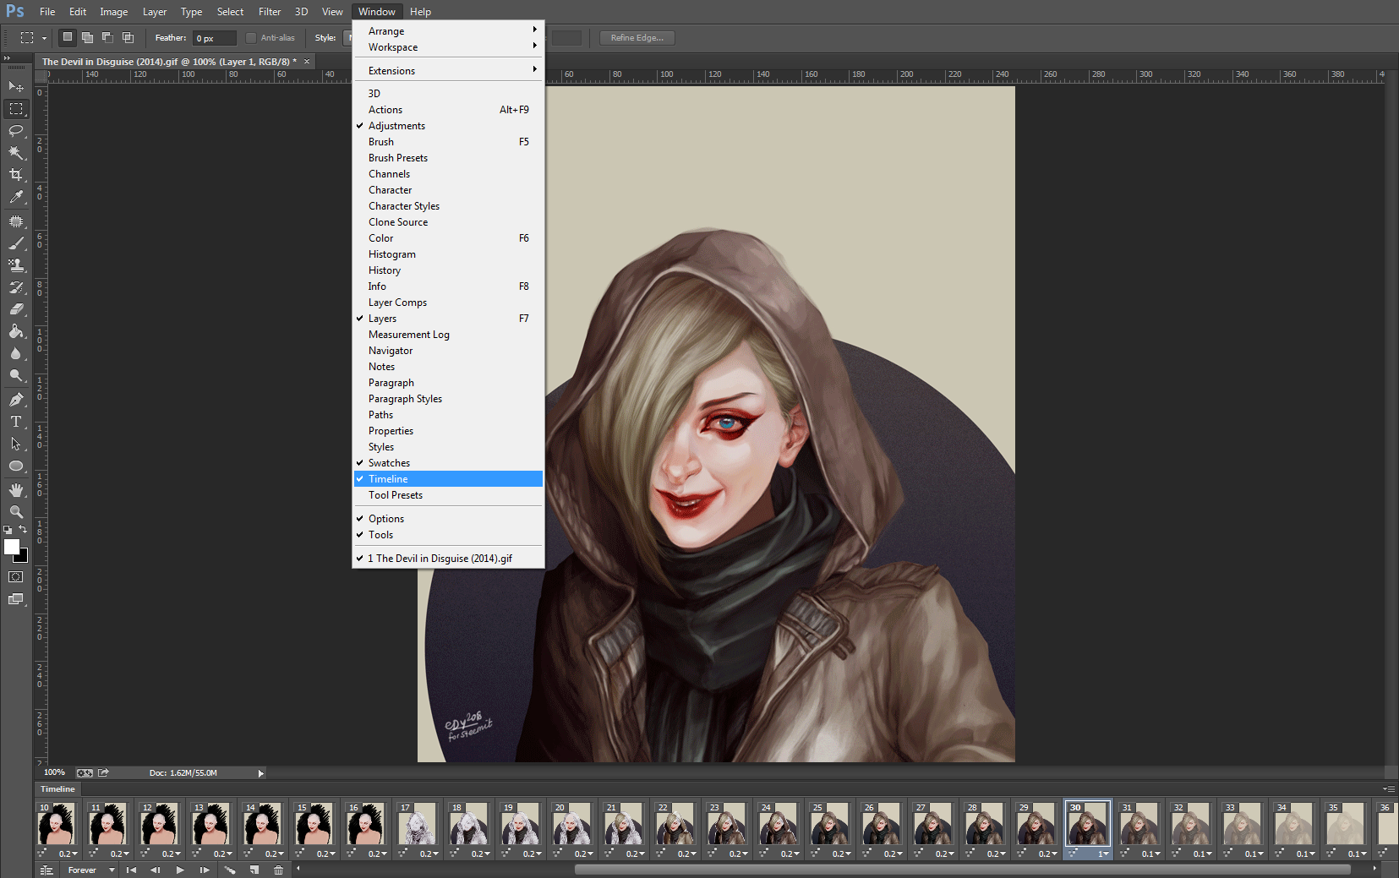Viewport: 1399px width, 878px height.
Task: Uncheck Adjustments in Window menu
Action: click(x=448, y=126)
